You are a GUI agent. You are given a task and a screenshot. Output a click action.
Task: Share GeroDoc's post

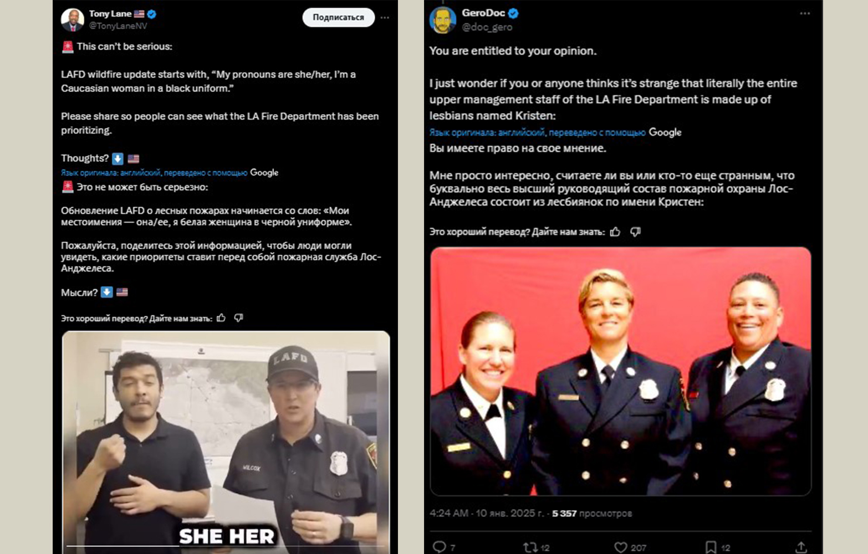(x=801, y=547)
